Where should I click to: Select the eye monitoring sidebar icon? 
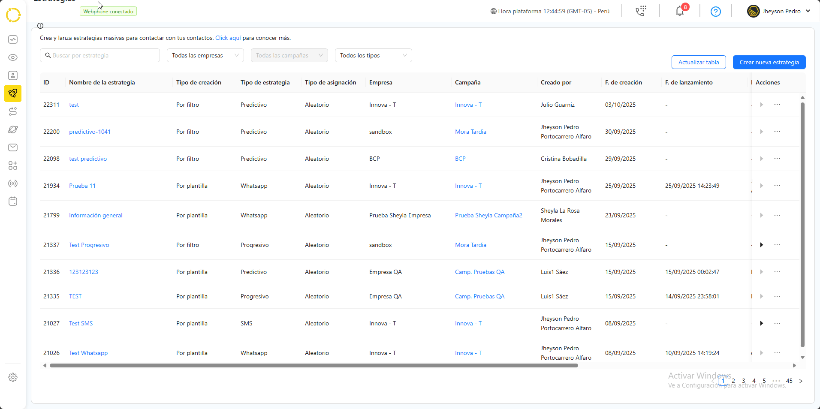13,57
